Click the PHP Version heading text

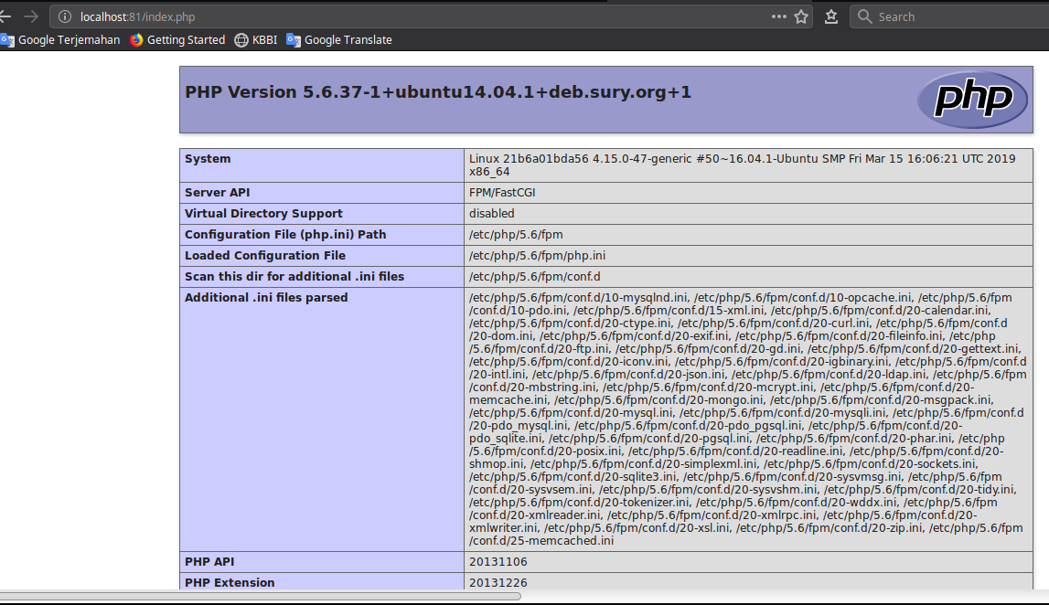(x=438, y=92)
